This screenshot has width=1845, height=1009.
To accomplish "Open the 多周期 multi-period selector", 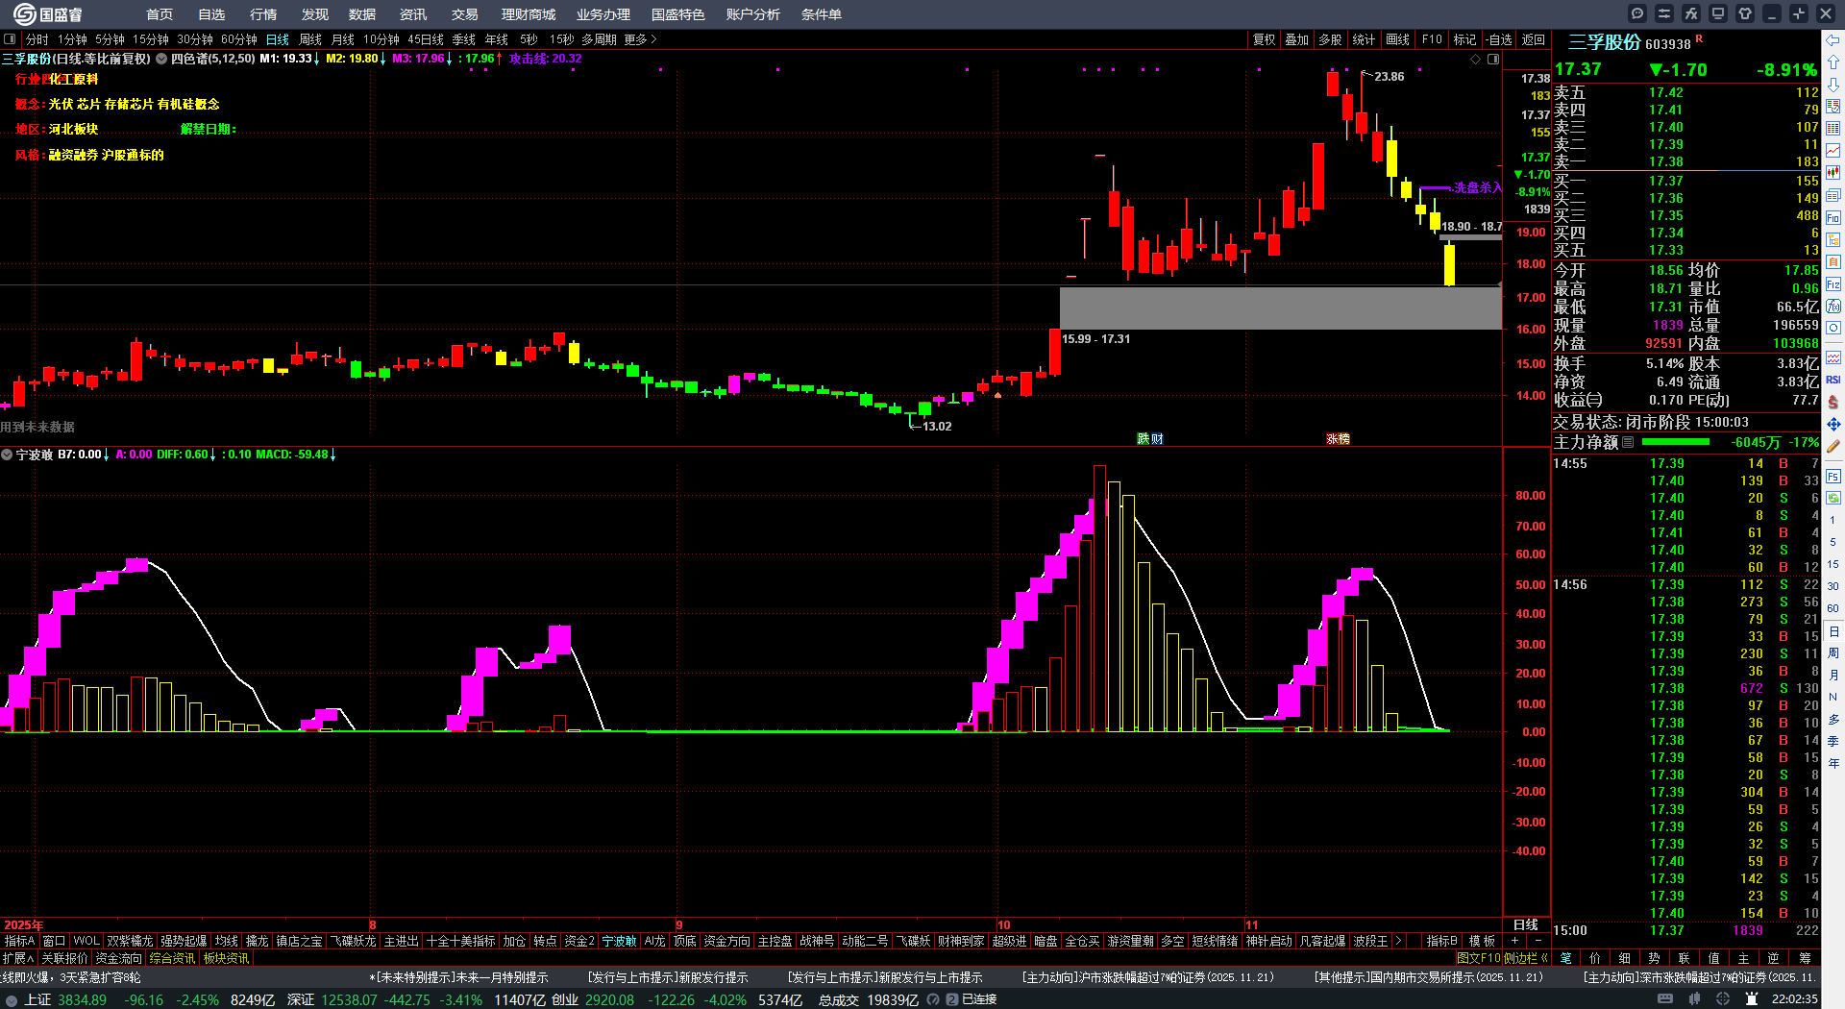I will point(599,39).
